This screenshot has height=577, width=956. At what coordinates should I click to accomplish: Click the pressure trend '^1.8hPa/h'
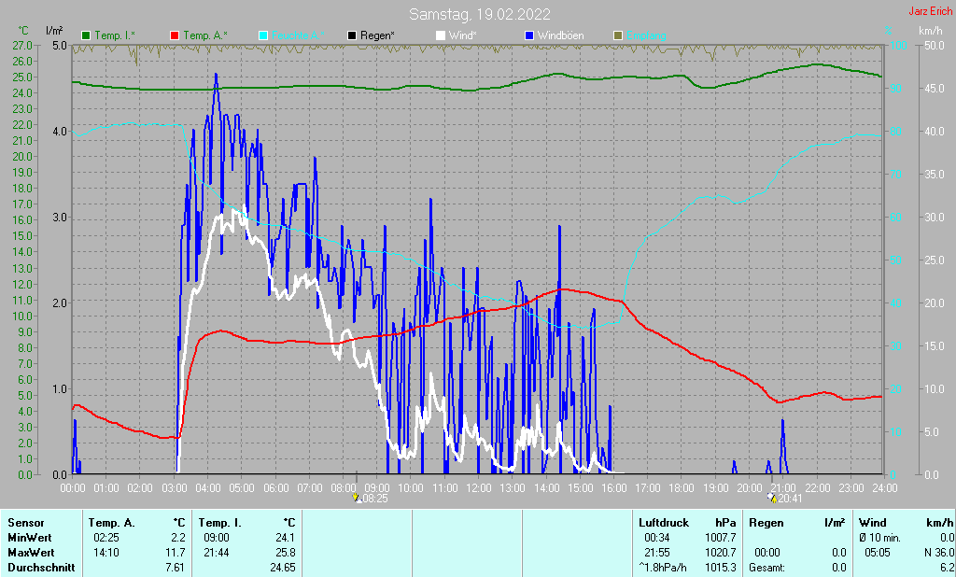point(663,568)
